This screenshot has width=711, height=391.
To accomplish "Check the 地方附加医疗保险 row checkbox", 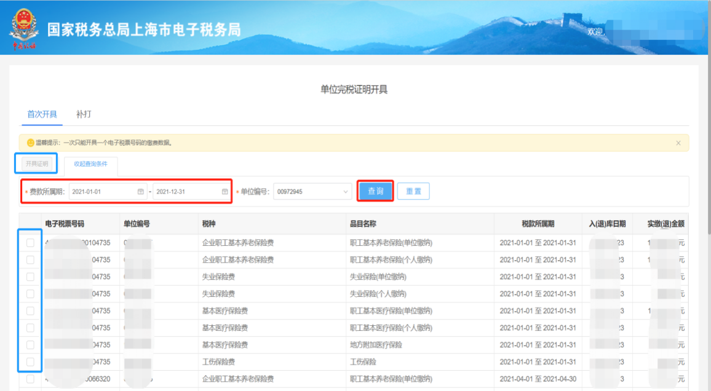I will click(30, 345).
